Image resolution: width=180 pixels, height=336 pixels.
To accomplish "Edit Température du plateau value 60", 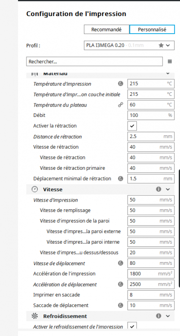I will click(151, 105).
